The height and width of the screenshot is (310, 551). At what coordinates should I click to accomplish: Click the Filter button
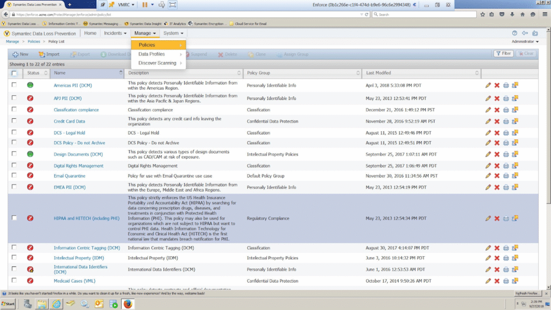point(503,54)
